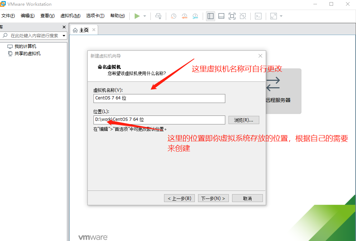The height and width of the screenshot is (241, 356).
Task: Click the 下一步(N) > button
Action: tap(213, 198)
